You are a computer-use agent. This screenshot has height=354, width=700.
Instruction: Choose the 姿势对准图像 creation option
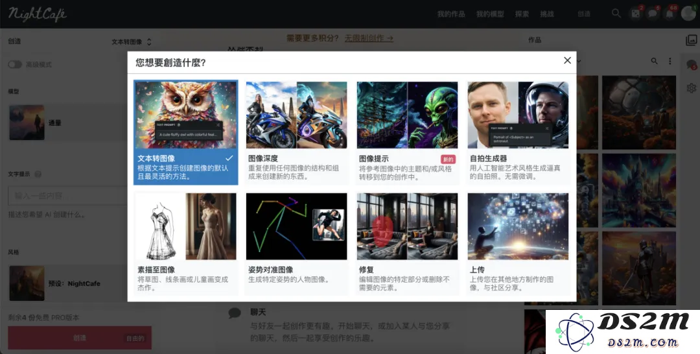coord(296,243)
